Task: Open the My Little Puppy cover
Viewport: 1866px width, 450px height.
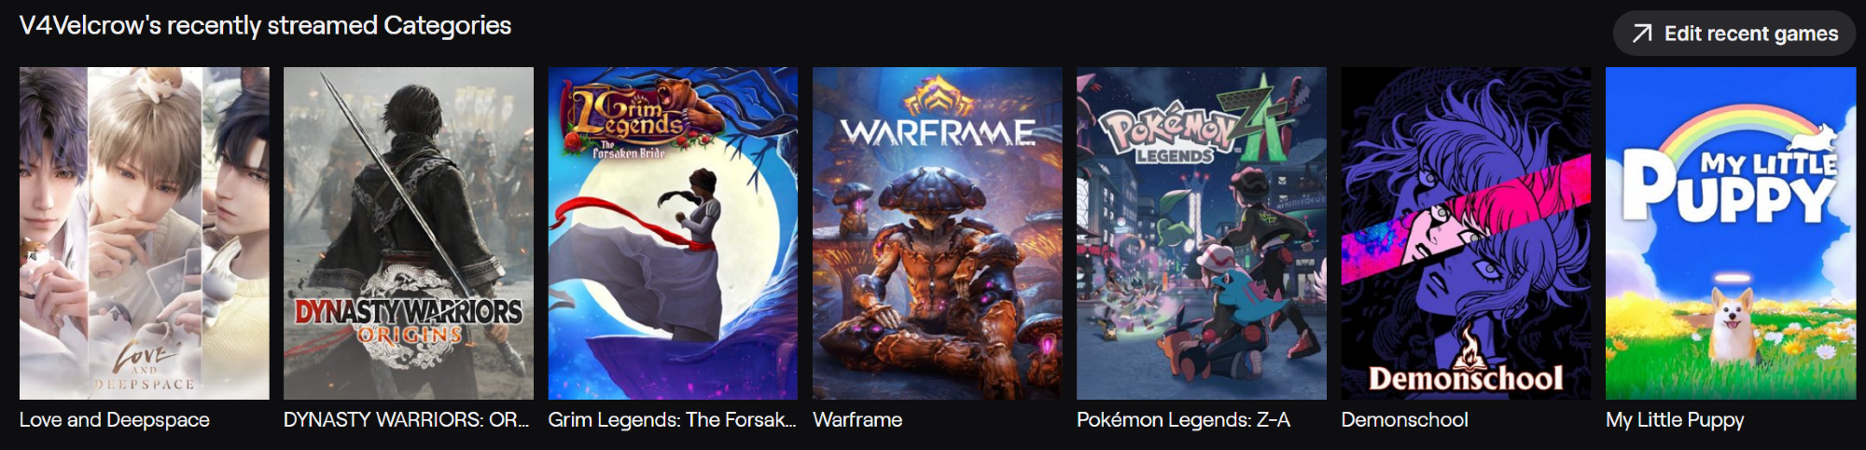Action: tap(1731, 233)
